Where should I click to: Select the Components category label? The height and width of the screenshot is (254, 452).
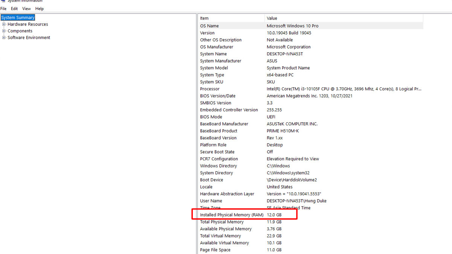point(20,31)
